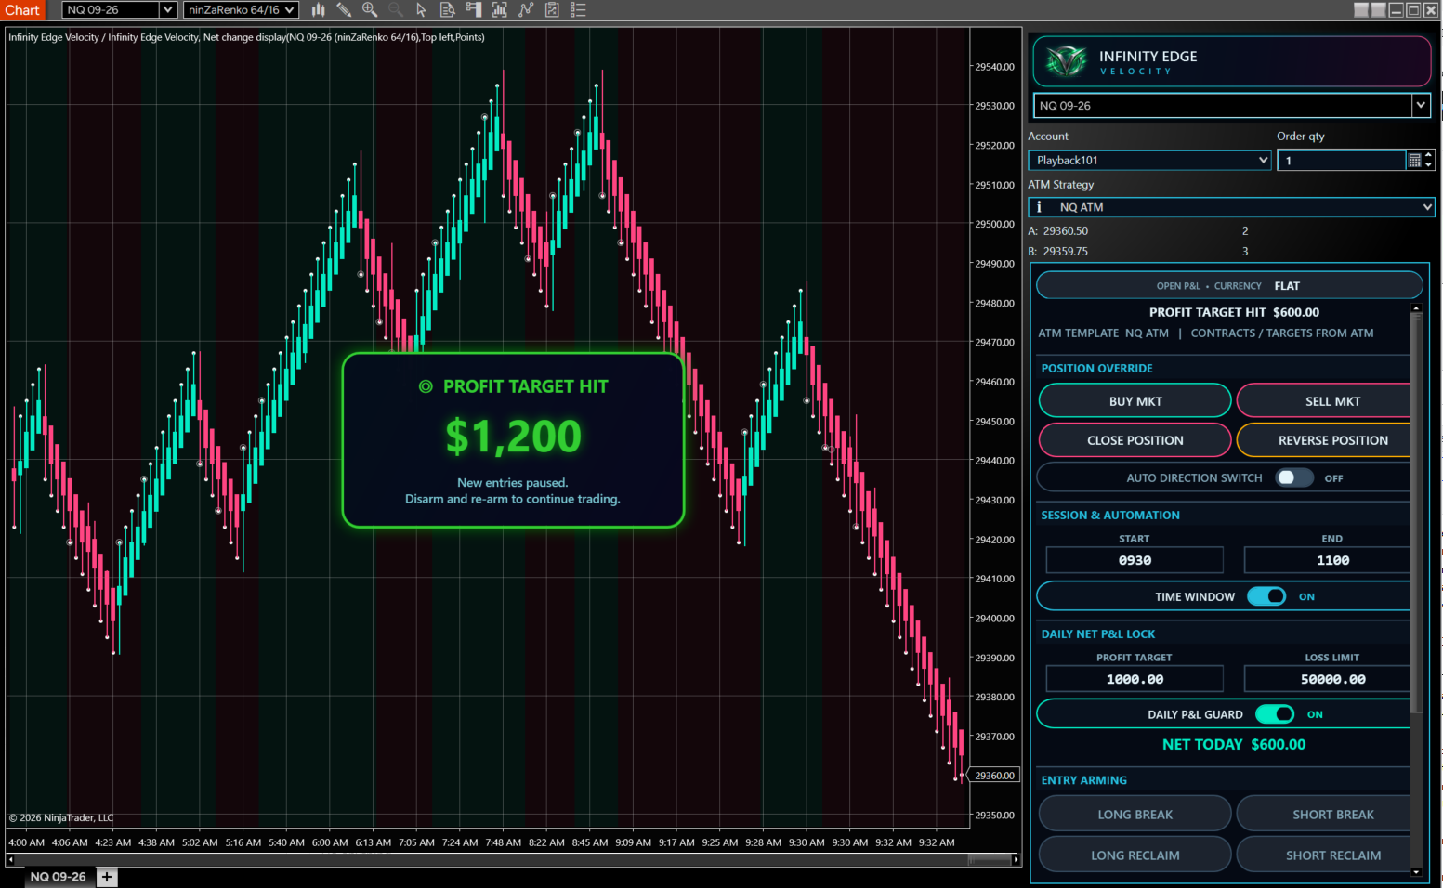The width and height of the screenshot is (1443, 888).
Task: Click the daily Profit Target value field
Action: 1135,679
